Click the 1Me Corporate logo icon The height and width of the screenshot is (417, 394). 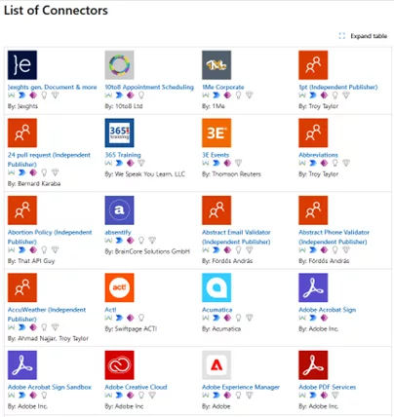click(x=217, y=65)
